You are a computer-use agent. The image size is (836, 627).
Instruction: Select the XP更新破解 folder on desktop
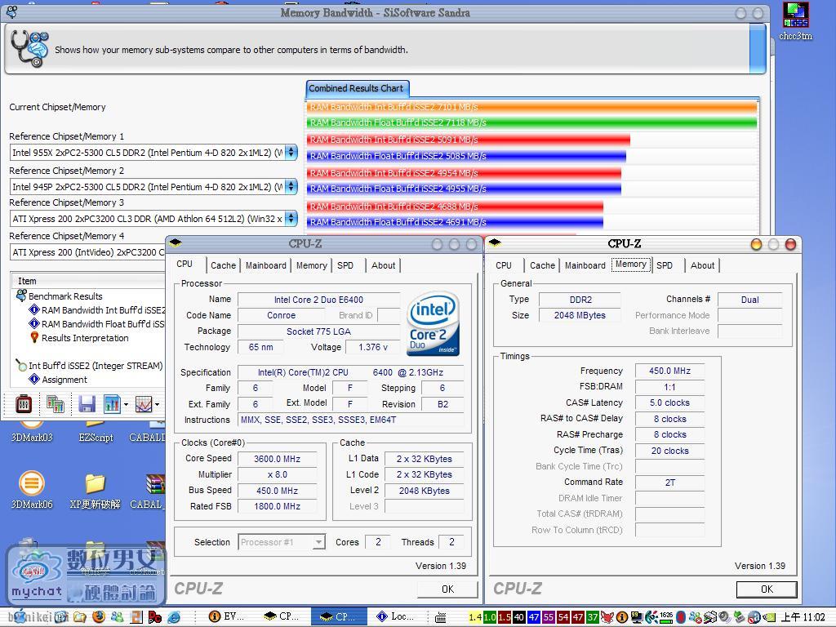[x=95, y=490]
